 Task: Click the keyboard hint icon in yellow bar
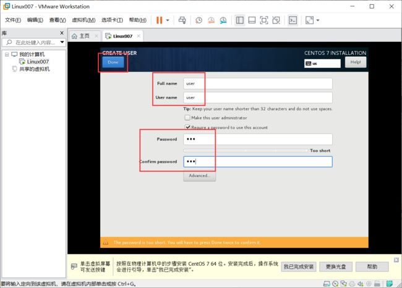click(x=74, y=267)
